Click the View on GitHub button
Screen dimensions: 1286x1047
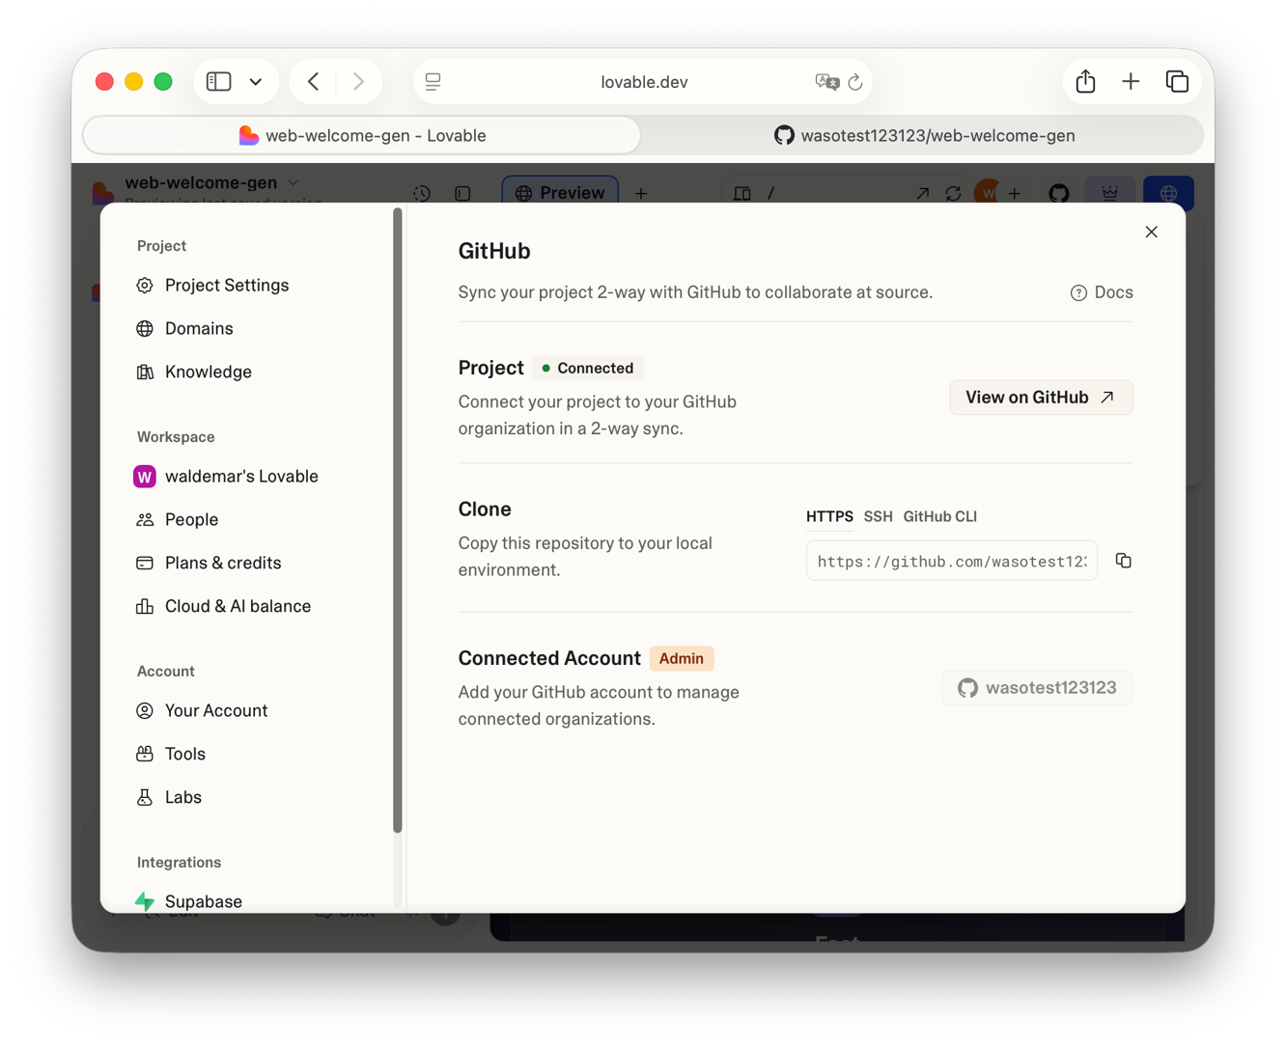pyautogui.click(x=1041, y=397)
